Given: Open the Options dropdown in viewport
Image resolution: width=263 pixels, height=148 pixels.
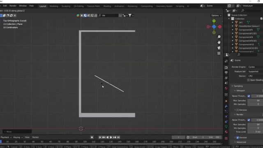Looking at the screenshot, I should point(216,16).
